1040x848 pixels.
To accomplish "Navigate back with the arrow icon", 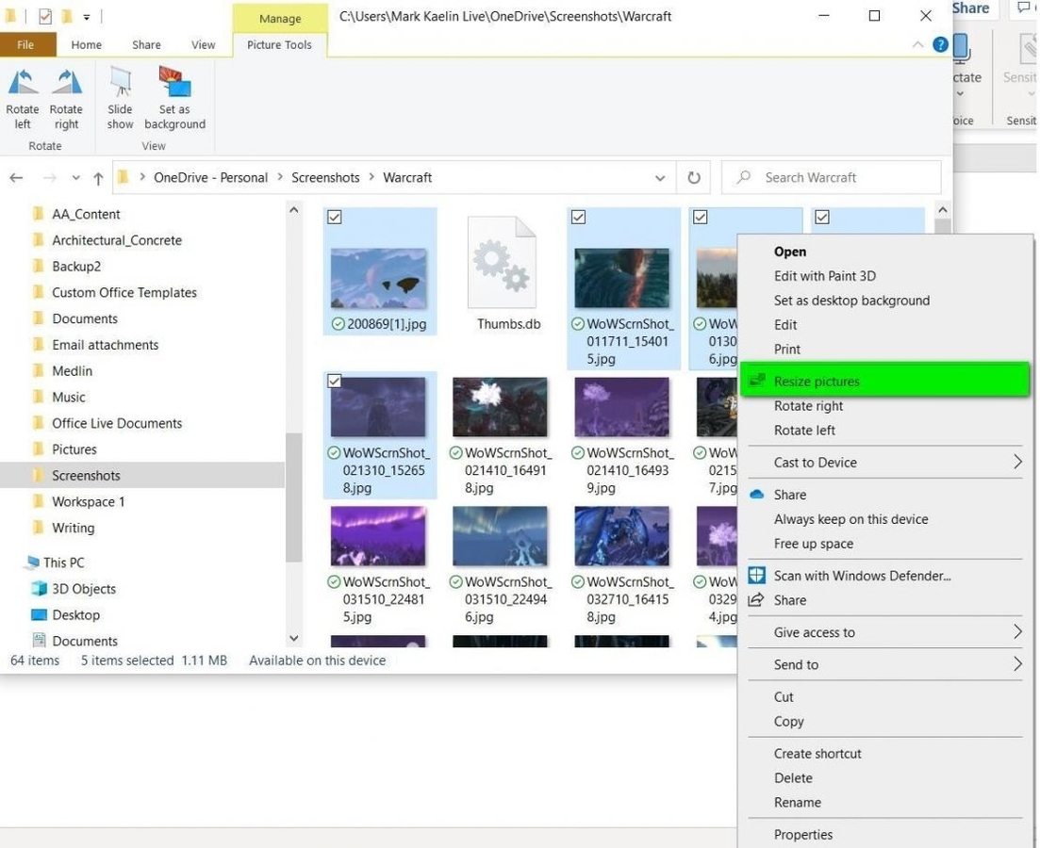I will [x=15, y=177].
